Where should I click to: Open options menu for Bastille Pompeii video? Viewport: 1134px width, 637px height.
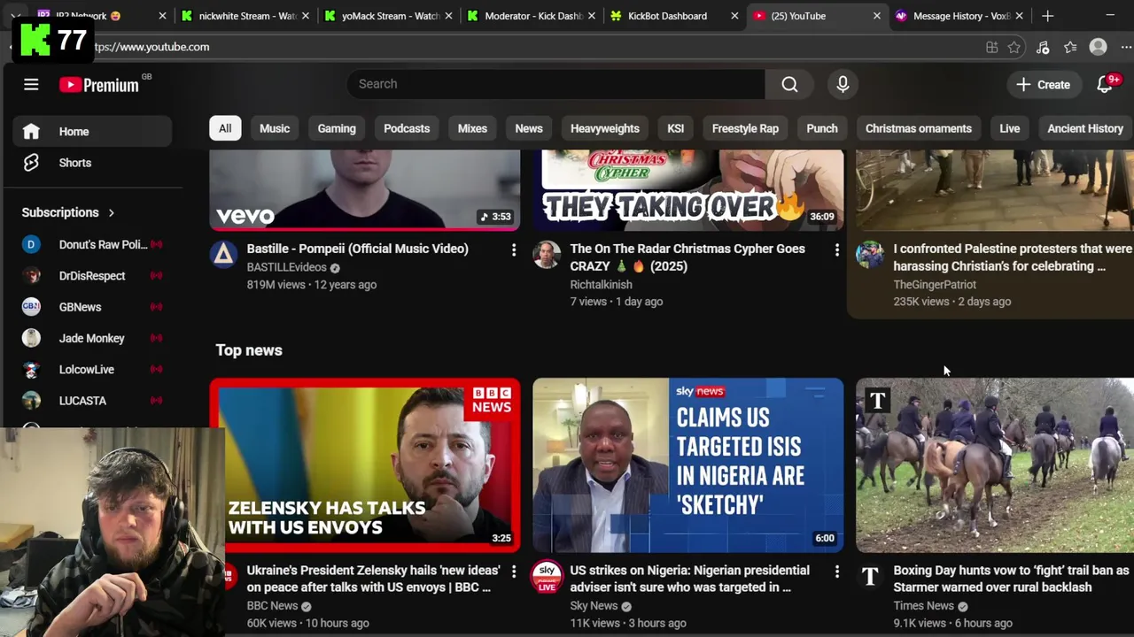[513, 251]
